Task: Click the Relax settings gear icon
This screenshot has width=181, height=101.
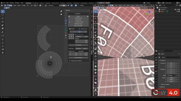Action: point(88,16)
